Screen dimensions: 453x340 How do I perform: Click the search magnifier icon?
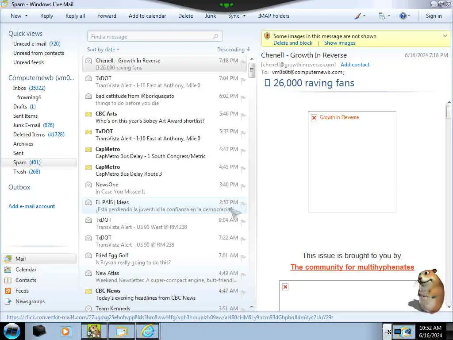click(x=216, y=36)
